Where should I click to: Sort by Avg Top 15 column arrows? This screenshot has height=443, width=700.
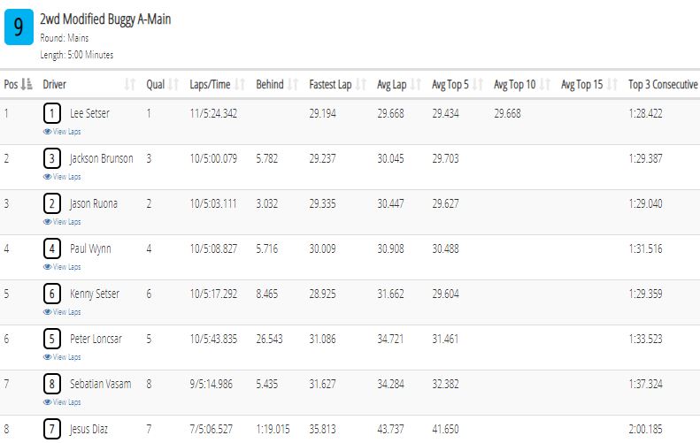tap(612, 84)
